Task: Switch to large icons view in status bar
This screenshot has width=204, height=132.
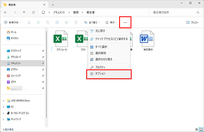Action: point(201,130)
